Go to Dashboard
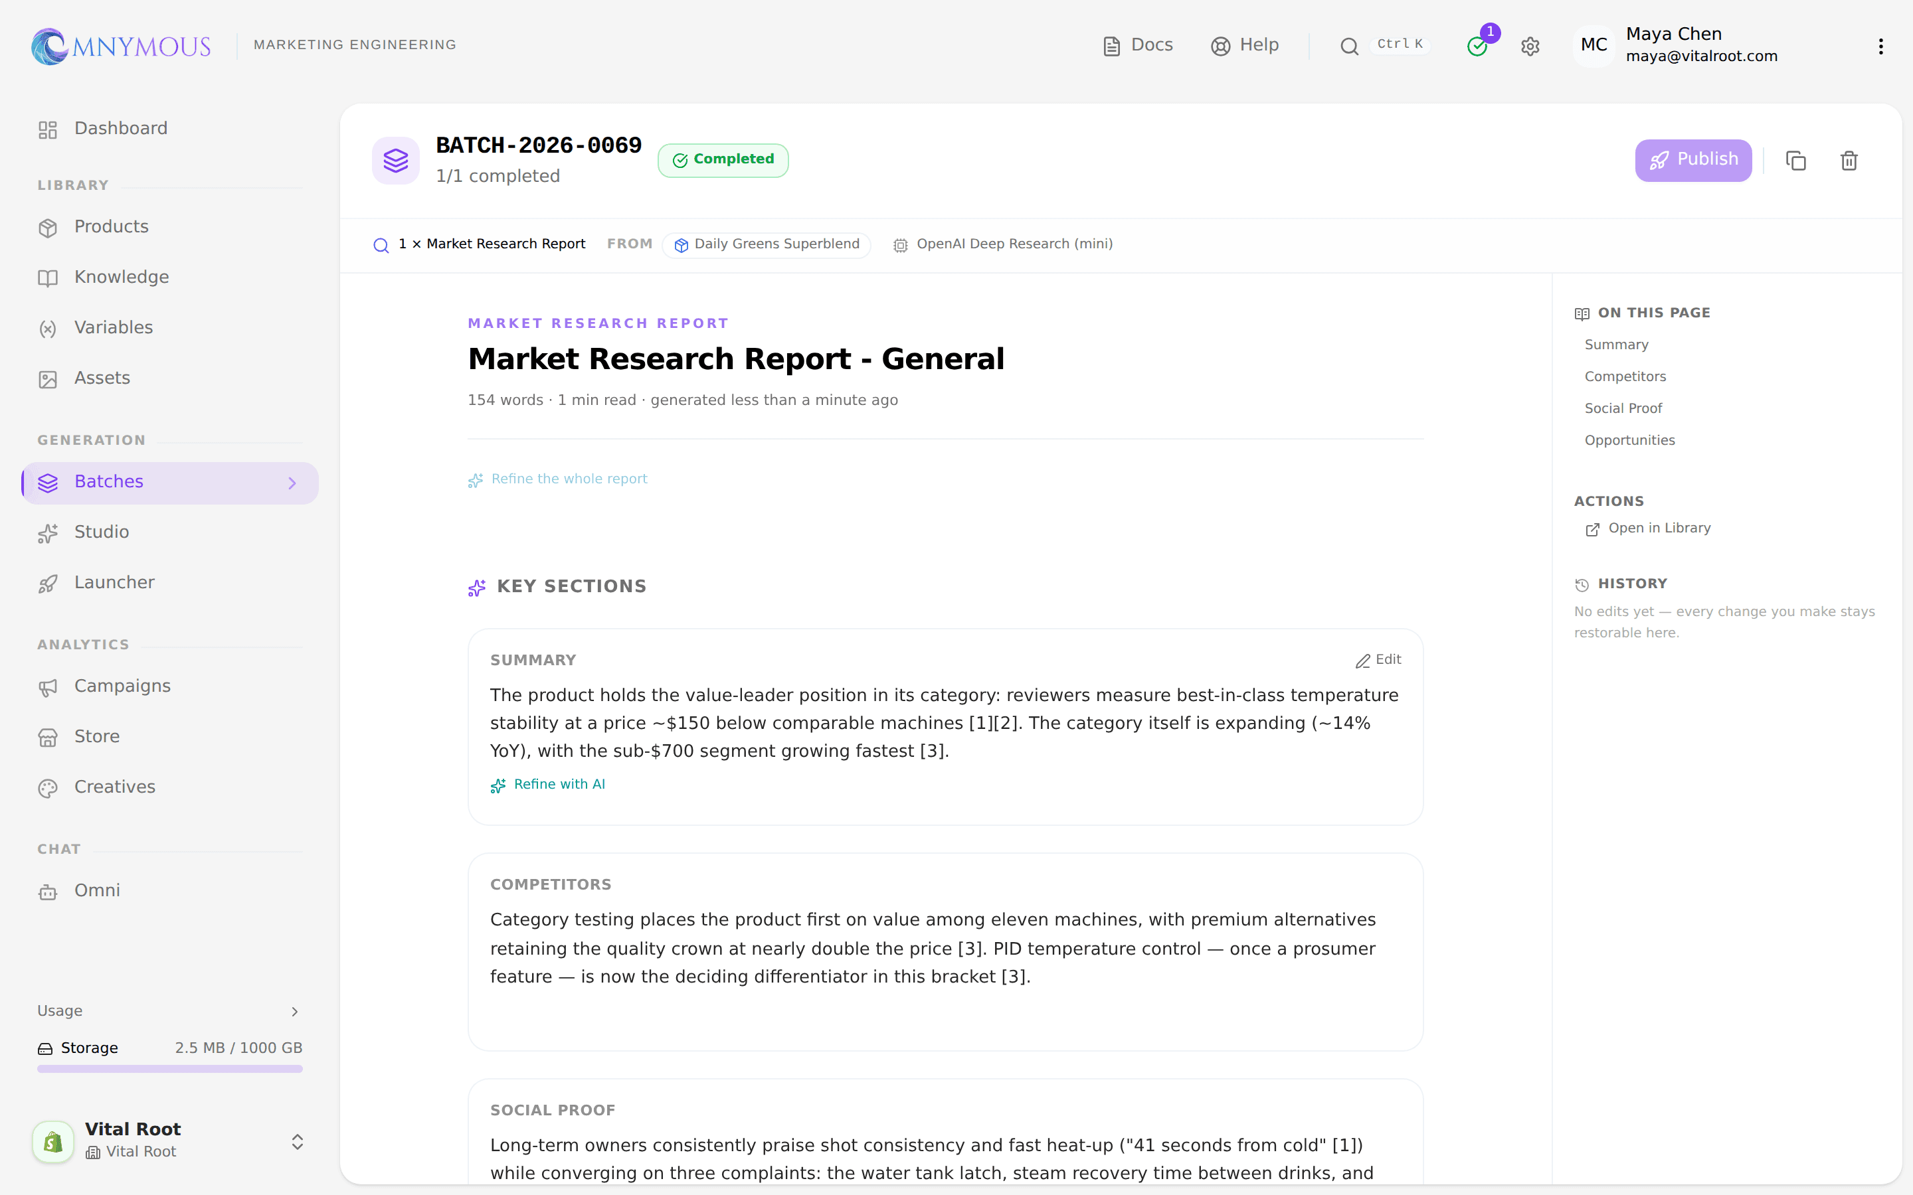 tap(170, 129)
